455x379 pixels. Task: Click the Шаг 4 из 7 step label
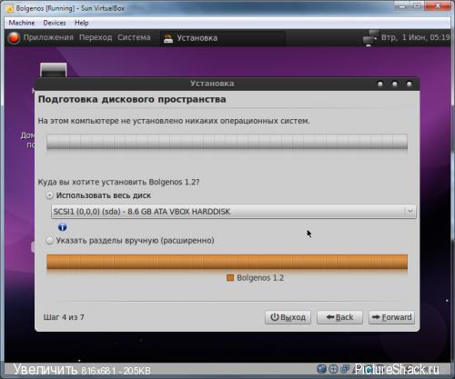click(64, 317)
